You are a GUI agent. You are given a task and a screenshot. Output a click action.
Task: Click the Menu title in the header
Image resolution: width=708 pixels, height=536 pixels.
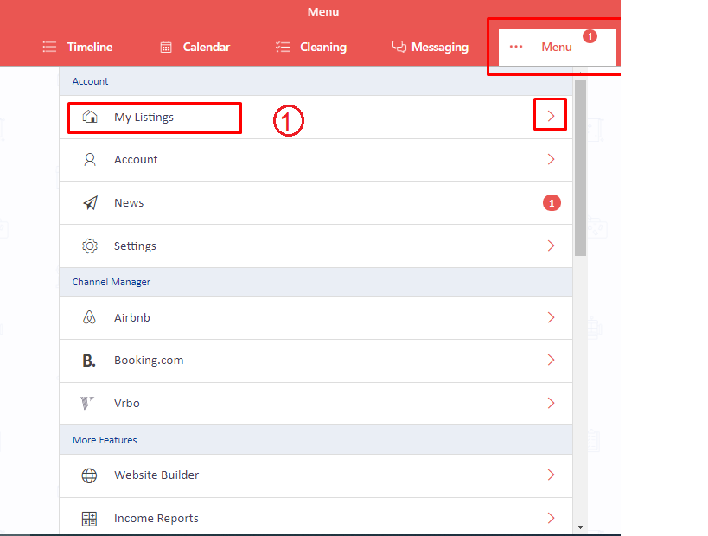(323, 12)
